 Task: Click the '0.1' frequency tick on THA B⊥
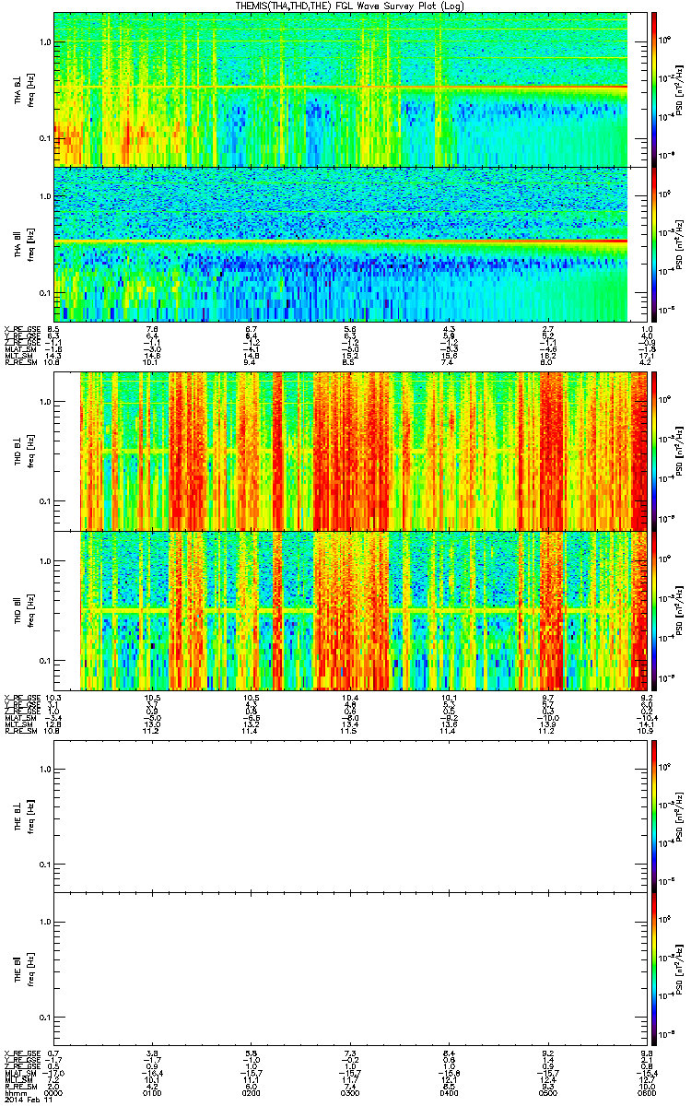pyautogui.click(x=44, y=138)
